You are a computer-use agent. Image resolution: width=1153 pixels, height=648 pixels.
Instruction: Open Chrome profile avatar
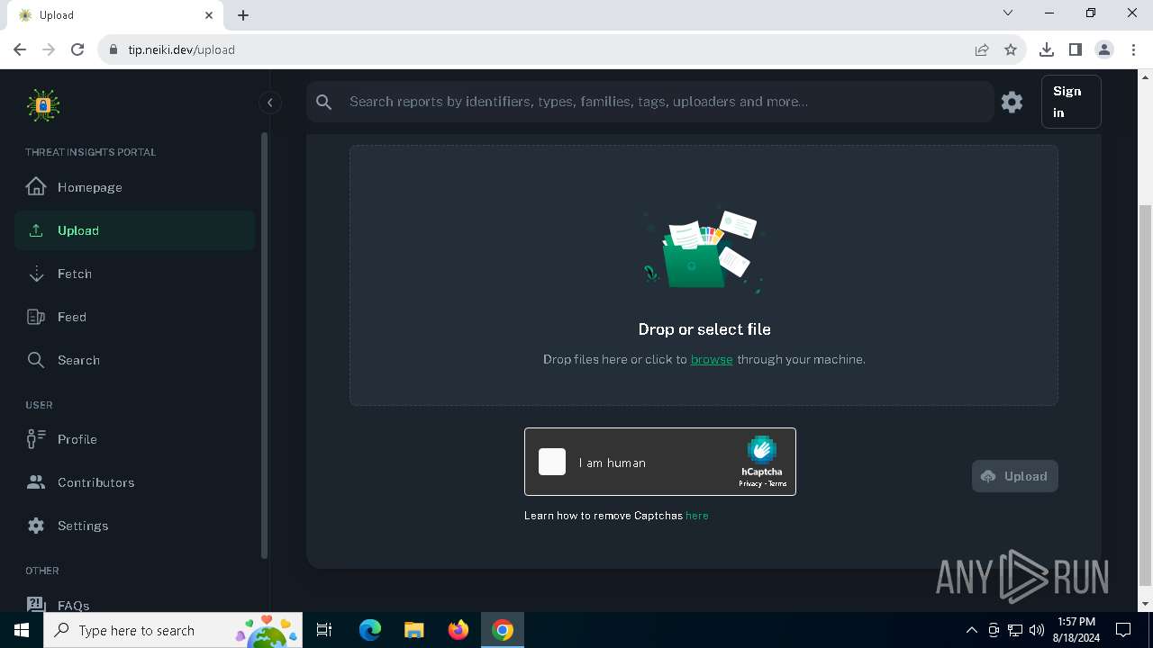(1104, 49)
